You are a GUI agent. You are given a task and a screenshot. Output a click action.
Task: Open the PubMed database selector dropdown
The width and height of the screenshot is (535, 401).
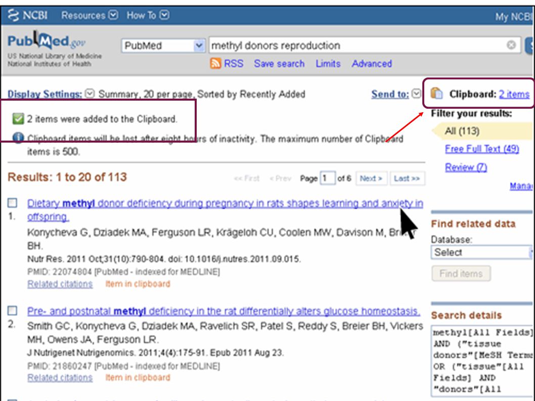click(163, 46)
